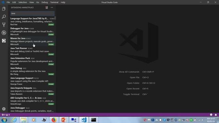The width and height of the screenshot is (219, 123).
Task: Select AIO Compiler for C, C++ & Java title
Action: pyautogui.click(x=26, y=98)
